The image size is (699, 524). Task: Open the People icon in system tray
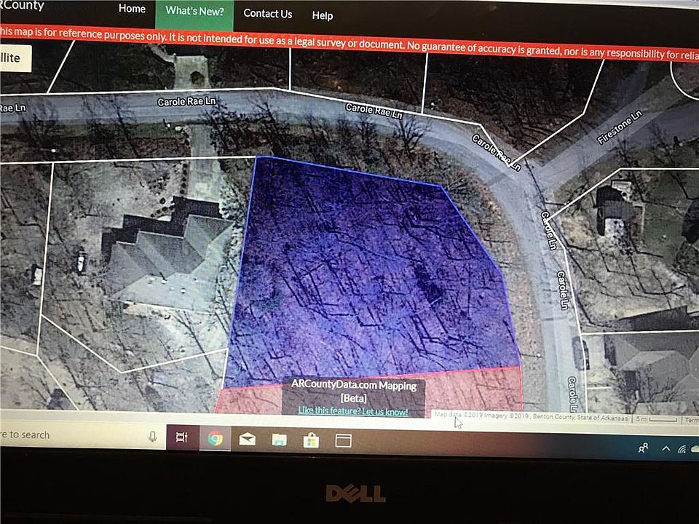click(x=644, y=448)
